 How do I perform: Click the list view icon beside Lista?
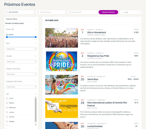pyautogui.click(x=122, y=12)
